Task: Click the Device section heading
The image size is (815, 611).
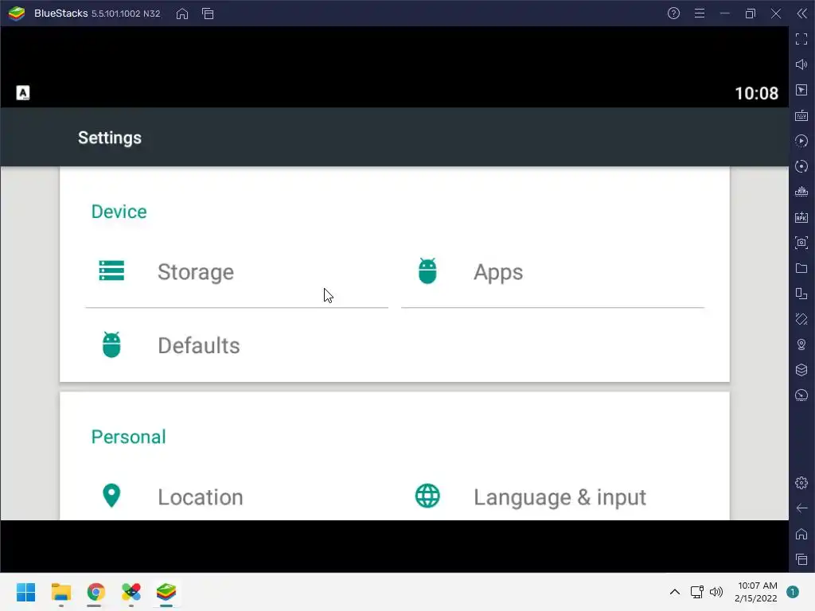Action: tap(119, 212)
